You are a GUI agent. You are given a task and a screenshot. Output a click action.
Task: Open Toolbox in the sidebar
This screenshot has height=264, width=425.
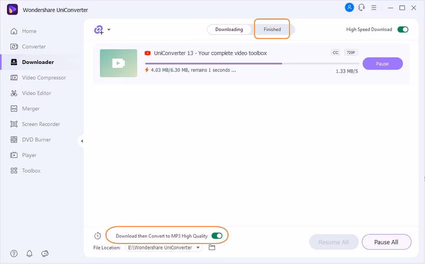[x=40, y=171]
